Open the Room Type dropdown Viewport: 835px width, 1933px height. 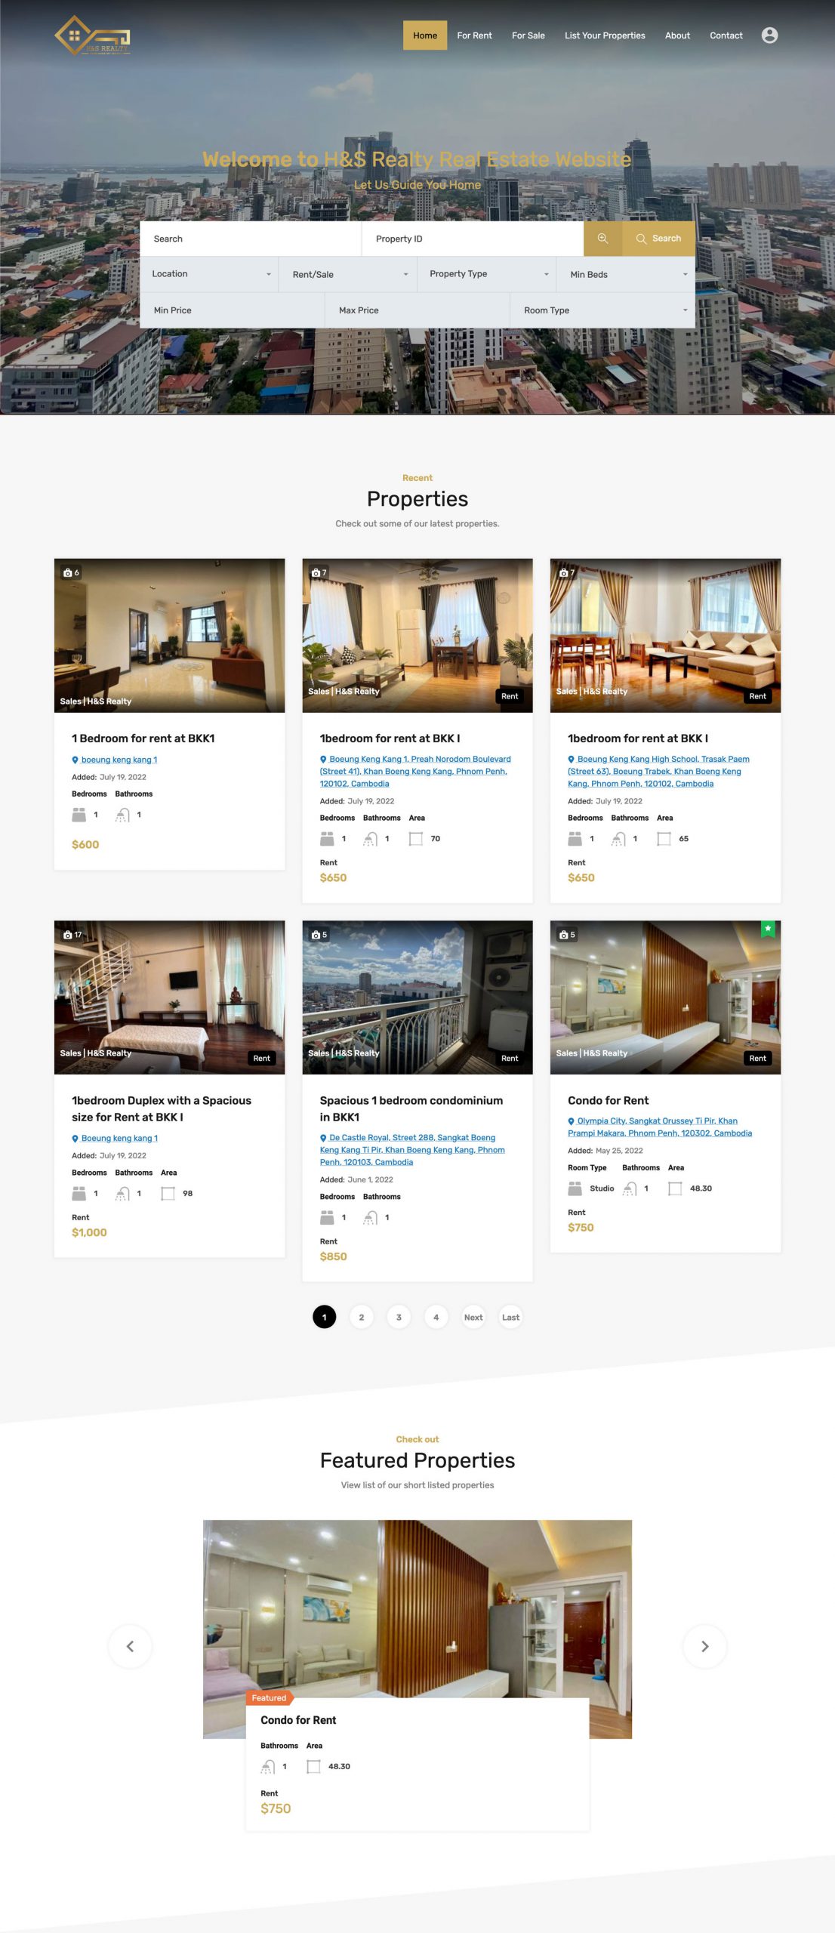point(602,310)
